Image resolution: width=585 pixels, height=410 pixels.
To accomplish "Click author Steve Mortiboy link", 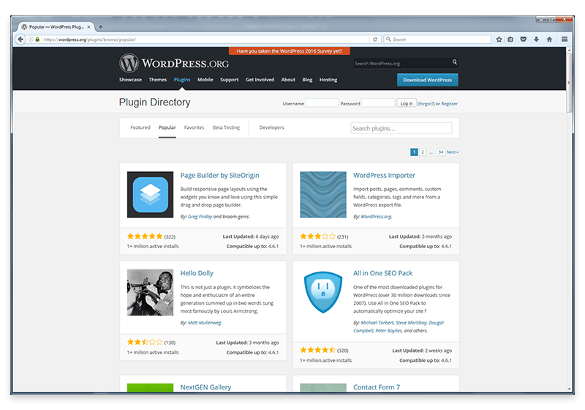I will click(x=411, y=323).
